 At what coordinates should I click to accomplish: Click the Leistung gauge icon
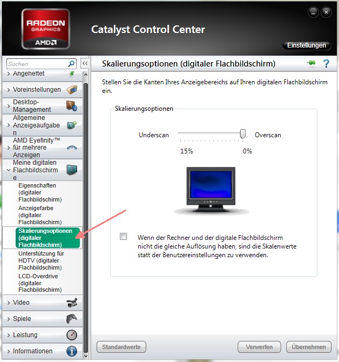pos(72,335)
